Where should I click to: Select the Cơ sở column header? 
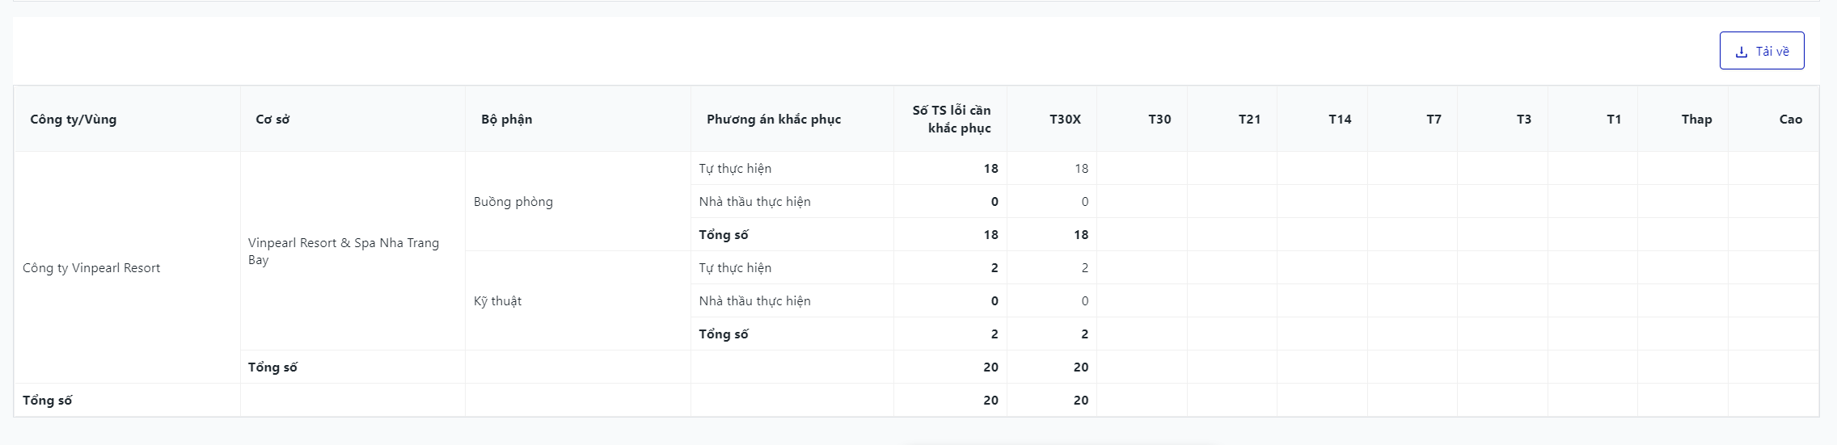(x=273, y=120)
